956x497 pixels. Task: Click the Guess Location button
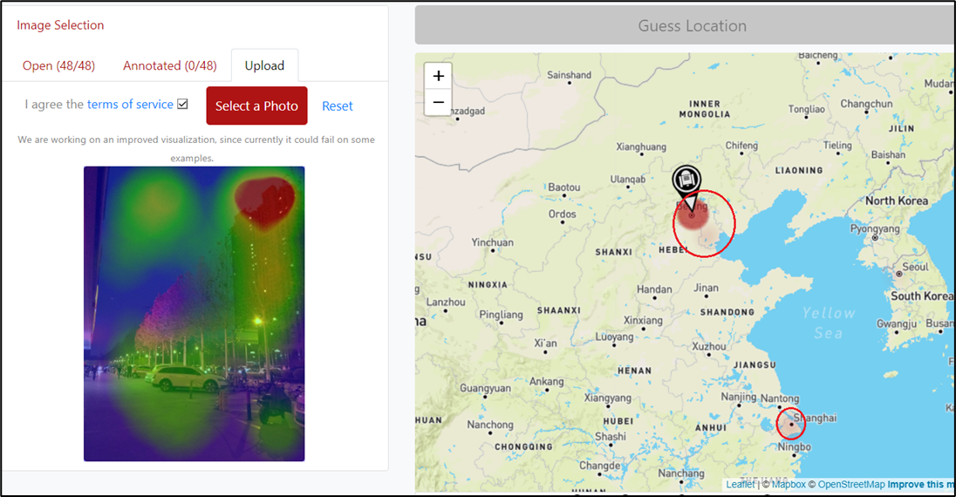pyautogui.click(x=691, y=25)
